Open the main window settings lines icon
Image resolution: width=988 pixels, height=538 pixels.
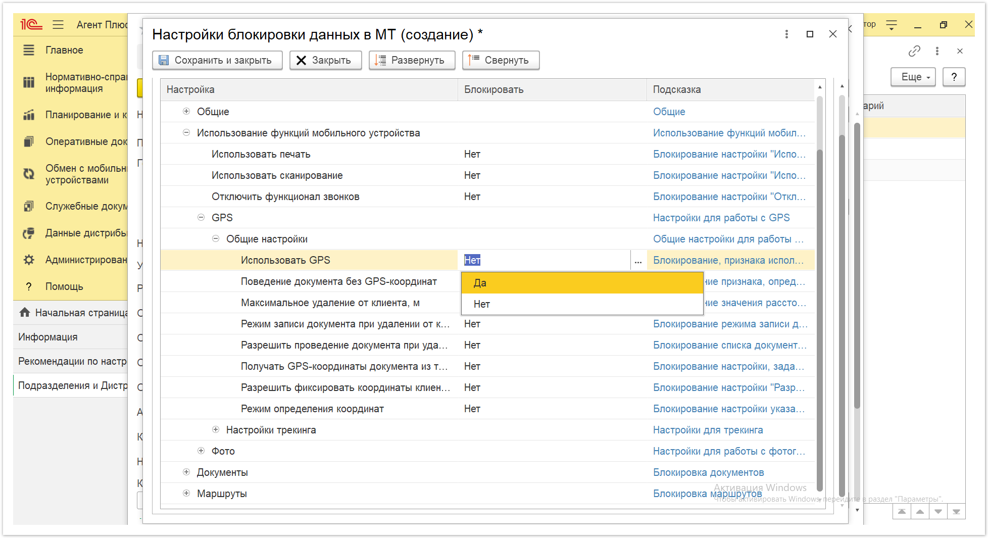(892, 24)
